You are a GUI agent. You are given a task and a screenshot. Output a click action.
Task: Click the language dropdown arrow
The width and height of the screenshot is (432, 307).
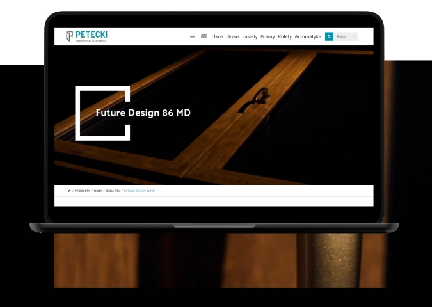click(355, 36)
